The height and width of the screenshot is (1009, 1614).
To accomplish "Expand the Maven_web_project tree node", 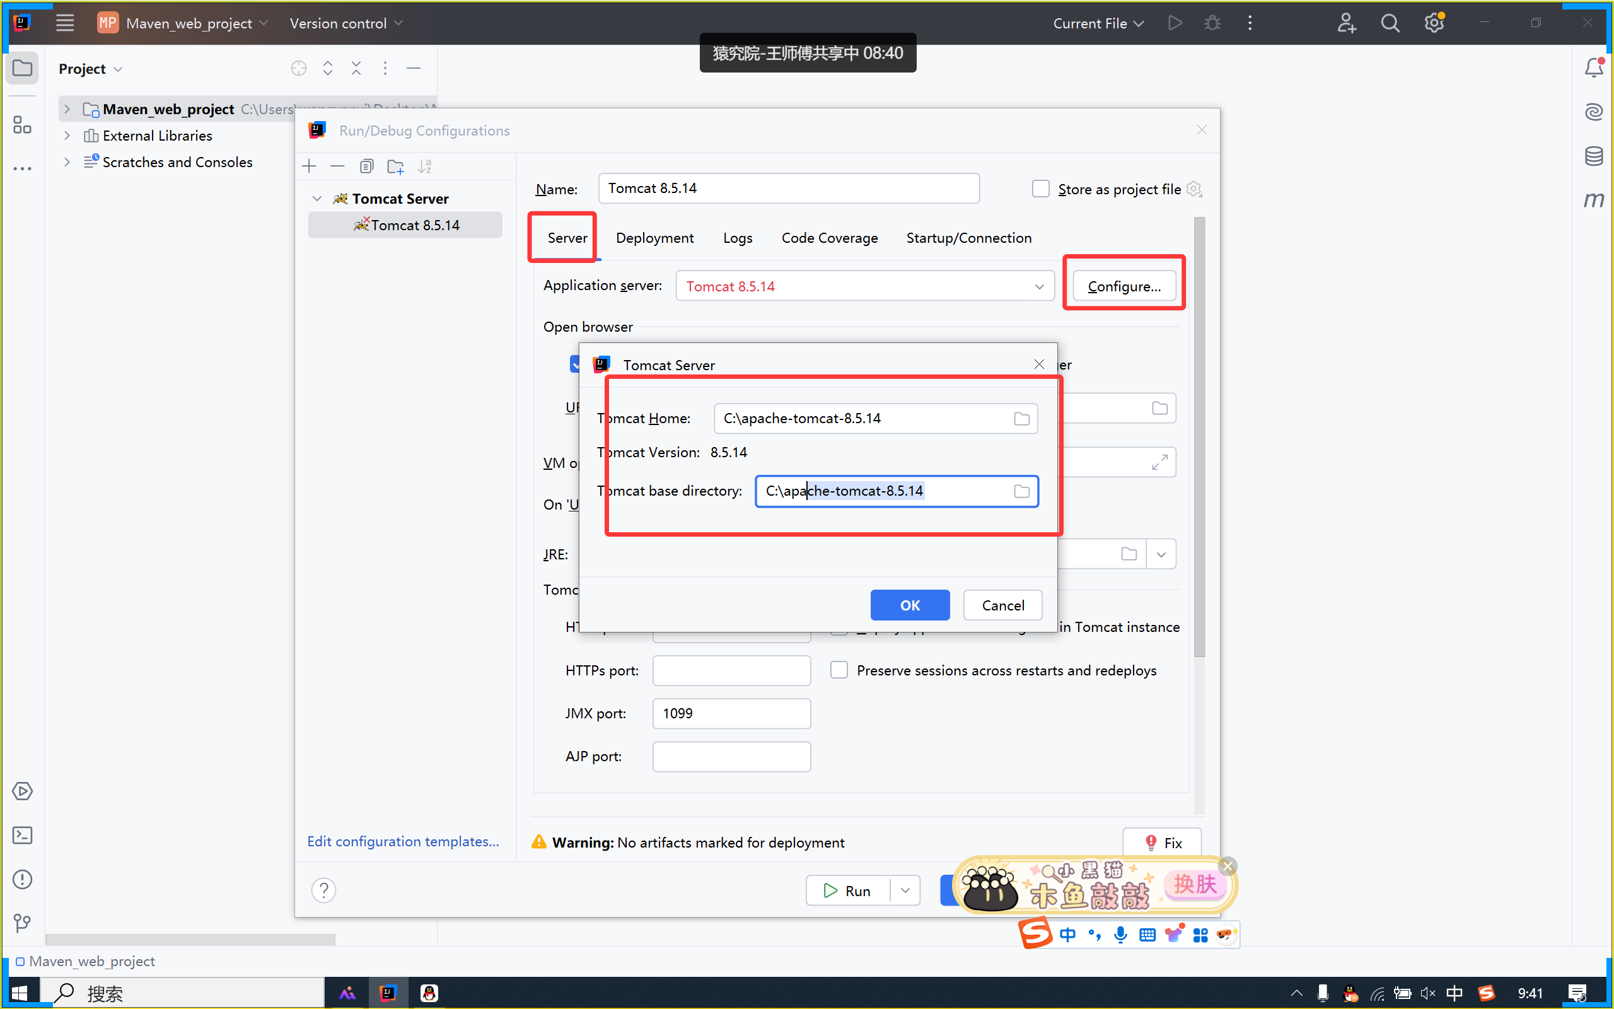I will tap(67, 108).
